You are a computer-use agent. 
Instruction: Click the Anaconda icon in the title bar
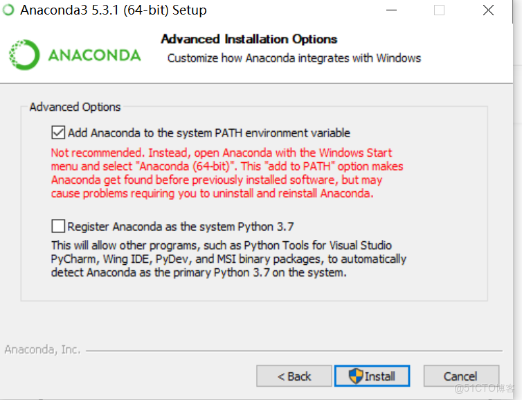tap(8, 10)
